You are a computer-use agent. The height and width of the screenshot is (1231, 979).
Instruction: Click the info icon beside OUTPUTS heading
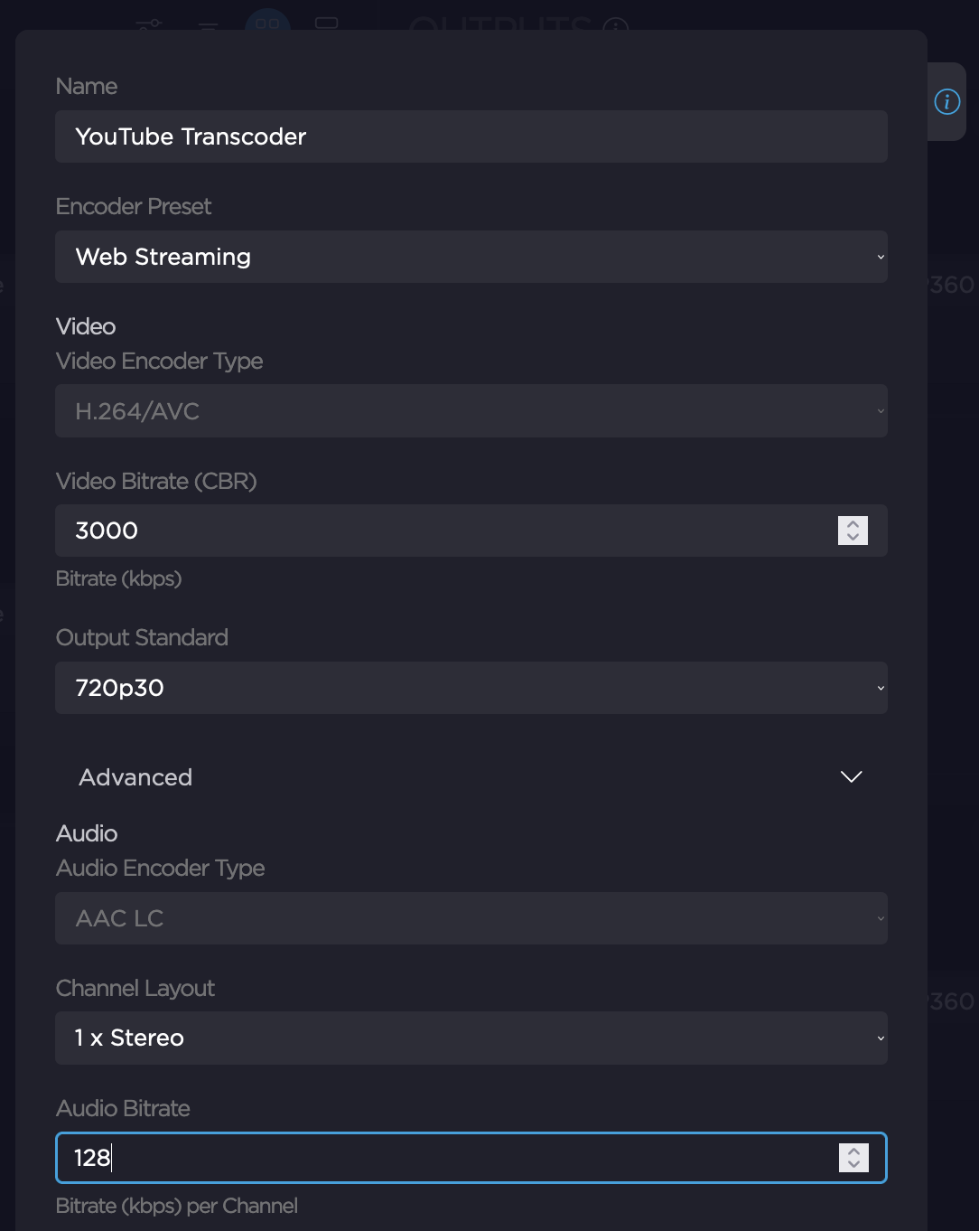(x=616, y=27)
